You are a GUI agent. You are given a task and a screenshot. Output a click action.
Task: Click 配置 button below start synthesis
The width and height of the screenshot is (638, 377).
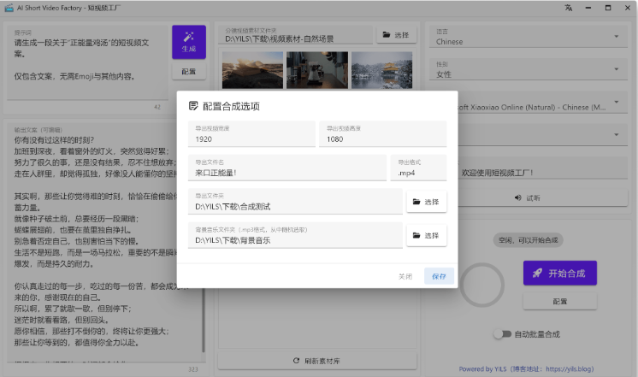point(559,302)
